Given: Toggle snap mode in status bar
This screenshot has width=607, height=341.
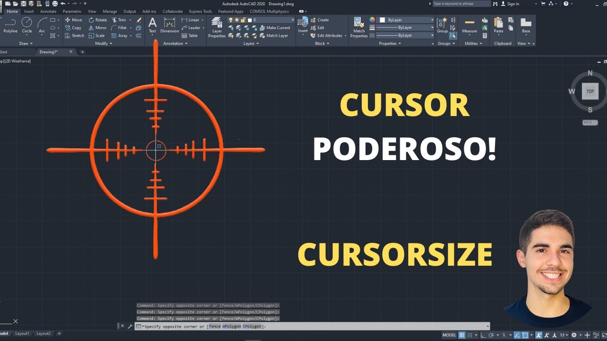Looking at the screenshot, I should pos(469,335).
